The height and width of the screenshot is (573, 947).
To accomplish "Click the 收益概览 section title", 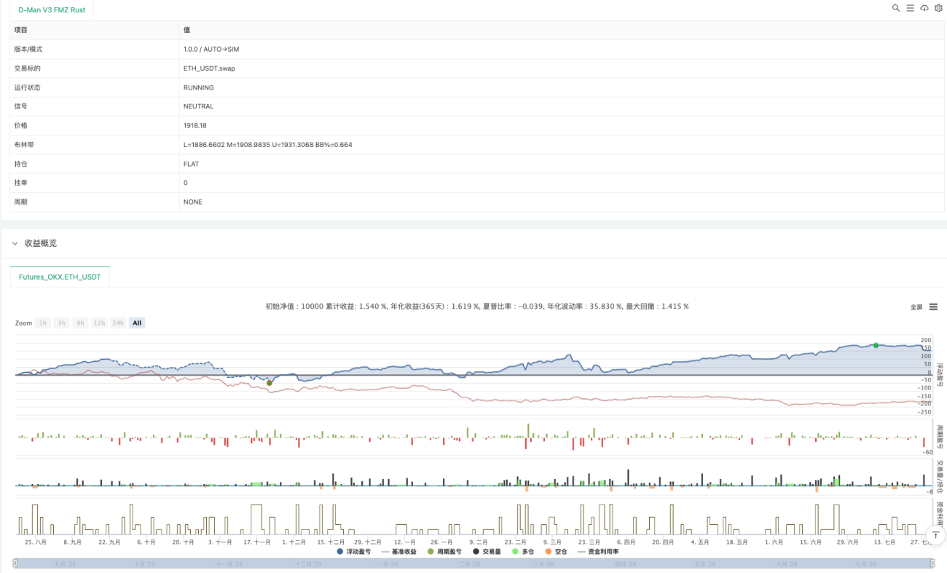I will [x=41, y=243].
